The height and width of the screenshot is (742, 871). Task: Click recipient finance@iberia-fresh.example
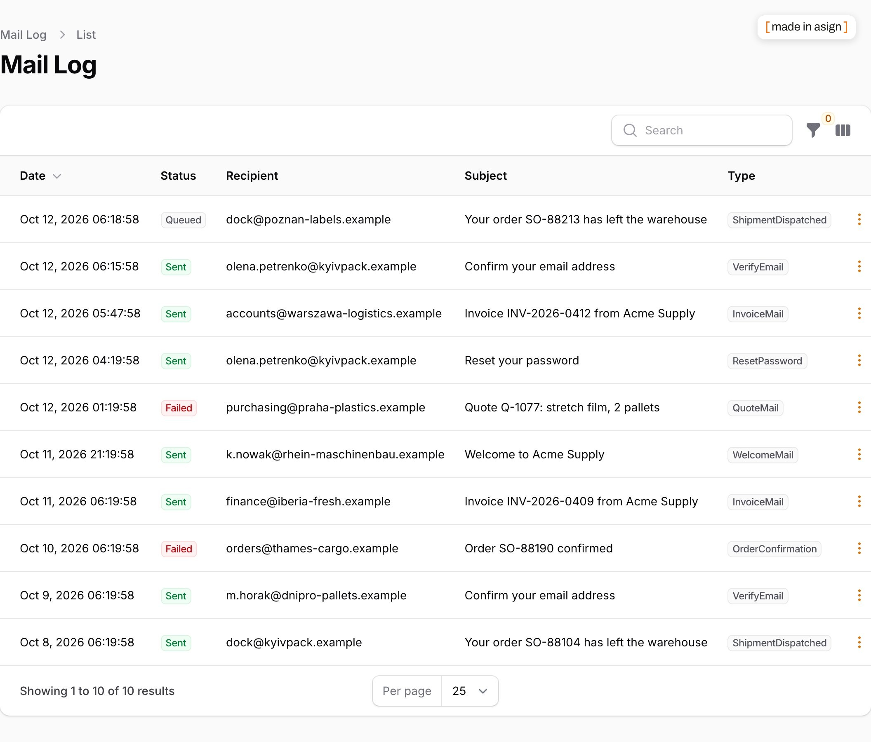tap(308, 502)
